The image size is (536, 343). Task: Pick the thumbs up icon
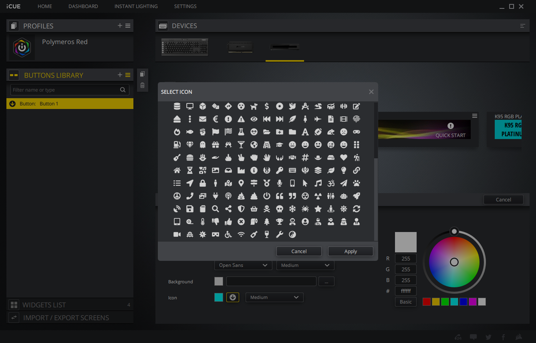228,222
